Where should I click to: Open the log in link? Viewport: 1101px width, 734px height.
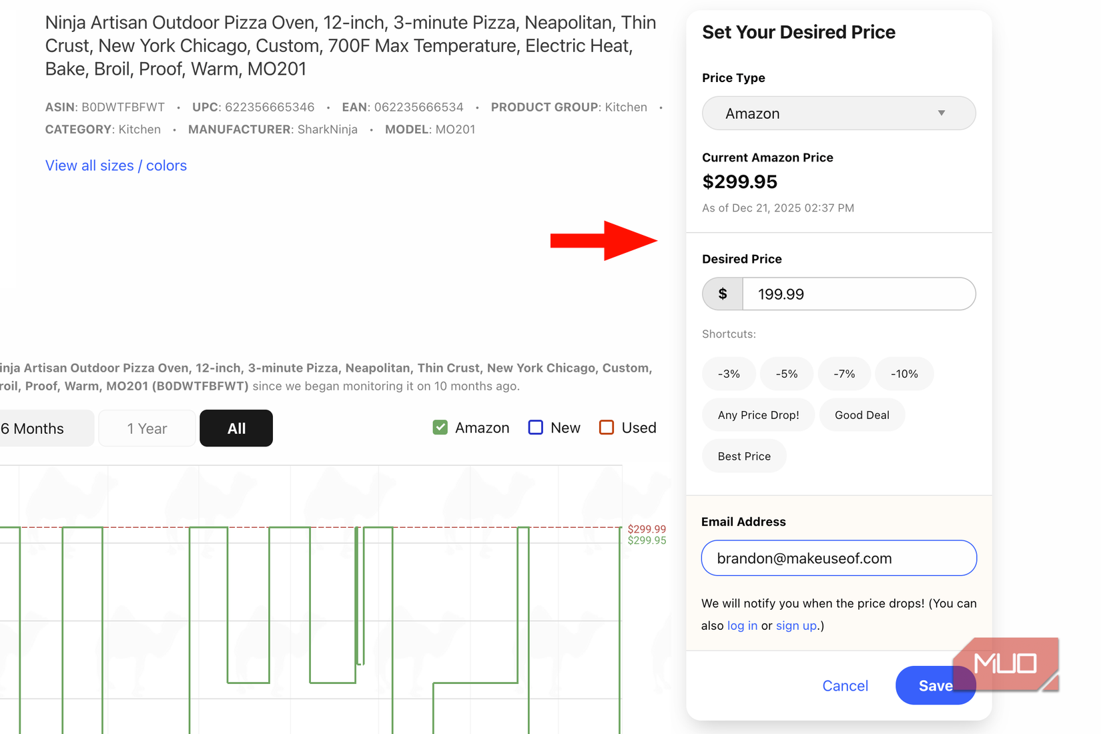pyautogui.click(x=742, y=625)
